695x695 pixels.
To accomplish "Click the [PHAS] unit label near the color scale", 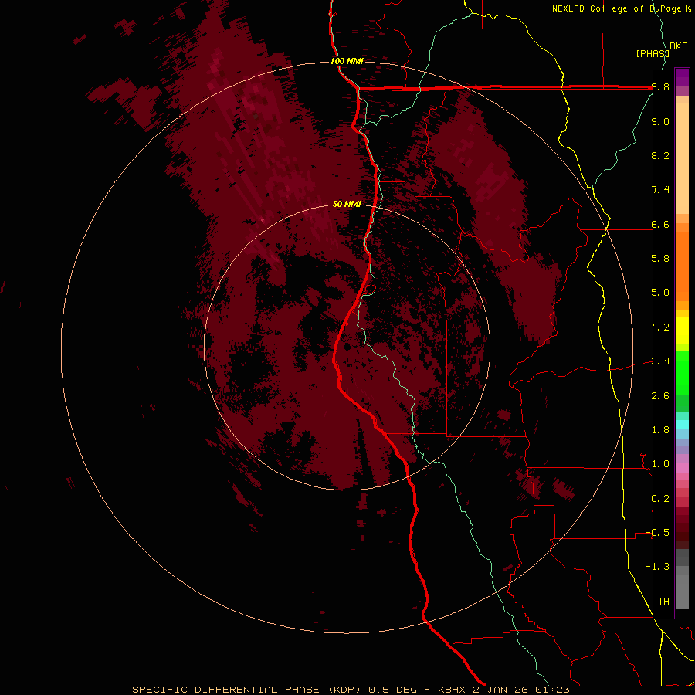I will click(x=653, y=53).
